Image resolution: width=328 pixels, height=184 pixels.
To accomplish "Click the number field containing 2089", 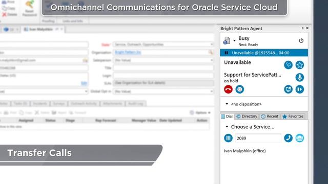I will coord(258,138).
